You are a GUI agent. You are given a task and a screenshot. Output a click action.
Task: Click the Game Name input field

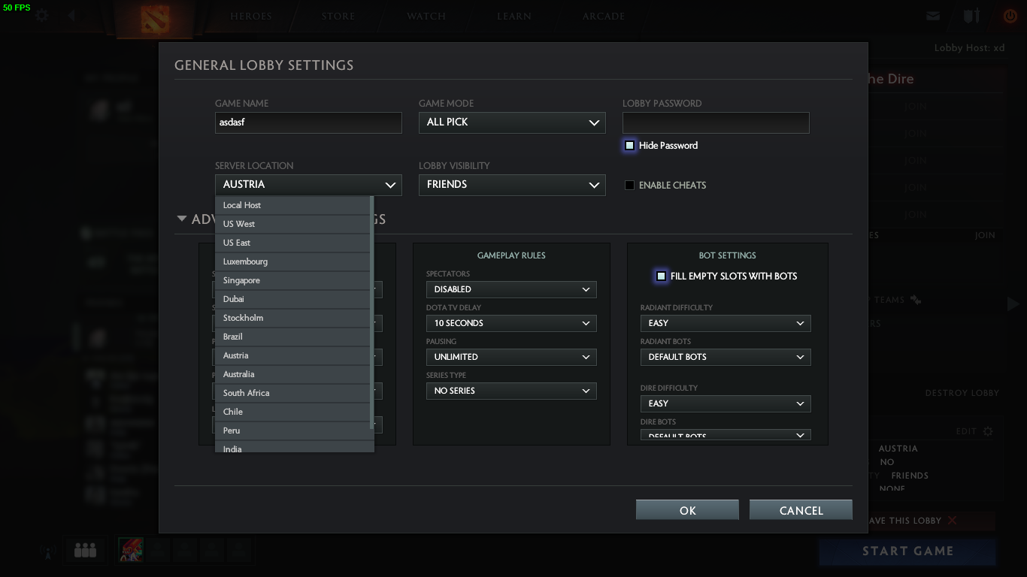(x=308, y=122)
